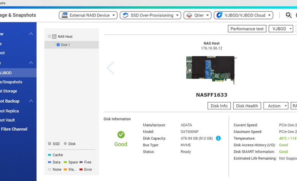297x181 pixels.
Task: Click the NAS Host enclosure icon
Action: 54,36
